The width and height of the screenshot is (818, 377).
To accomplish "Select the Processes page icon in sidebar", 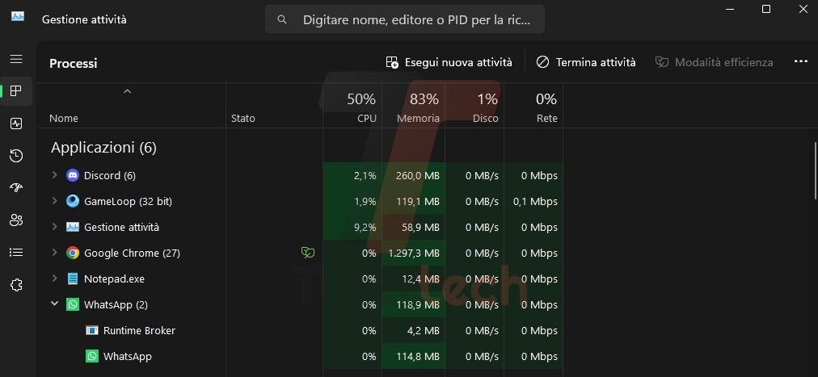I will point(15,91).
